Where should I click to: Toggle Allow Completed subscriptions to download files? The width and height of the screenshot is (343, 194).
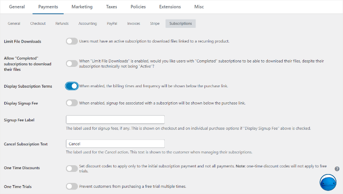[72, 64]
